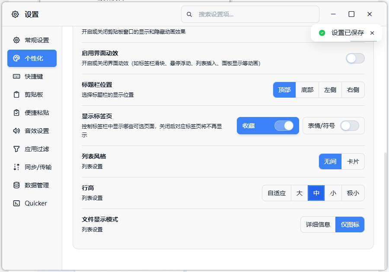Click the 标题栏位置 heading
This screenshot has height=272, width=389.
97,85
